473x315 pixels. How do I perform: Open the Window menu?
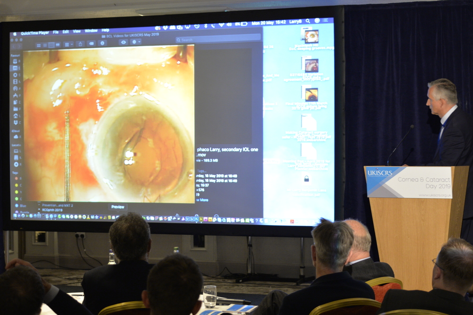pos(91,31)
